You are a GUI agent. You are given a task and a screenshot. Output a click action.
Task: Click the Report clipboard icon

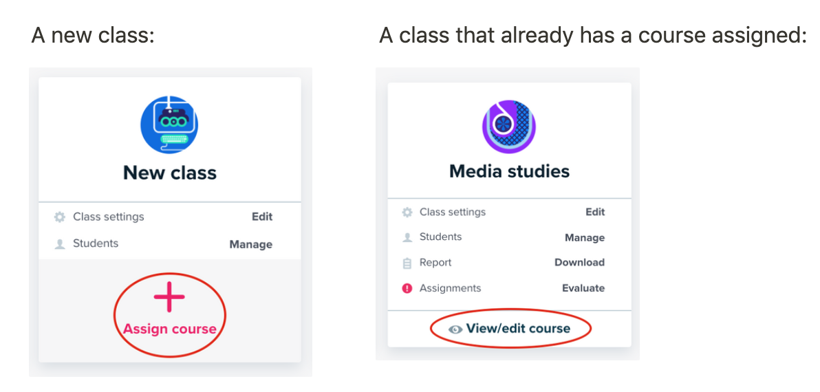(x=407, y=263)
